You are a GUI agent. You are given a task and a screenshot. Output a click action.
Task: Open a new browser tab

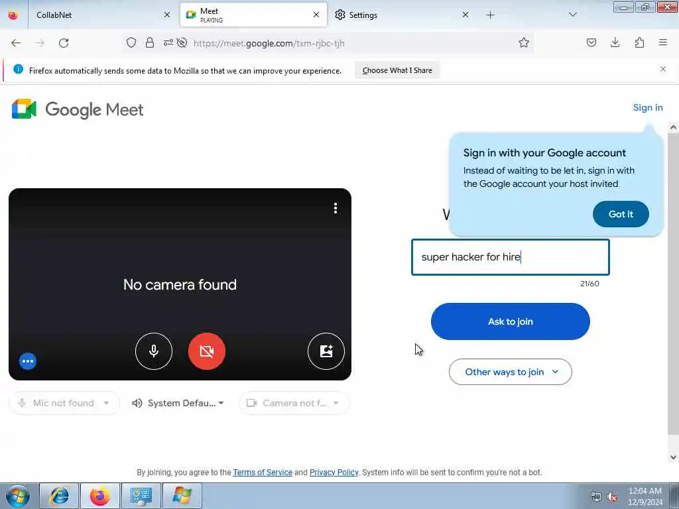490,15
